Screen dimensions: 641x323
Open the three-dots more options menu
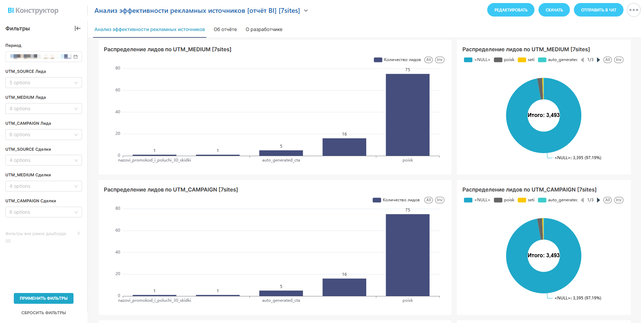(634, 10)
